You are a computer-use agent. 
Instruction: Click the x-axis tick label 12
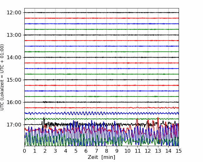[148, 151]
